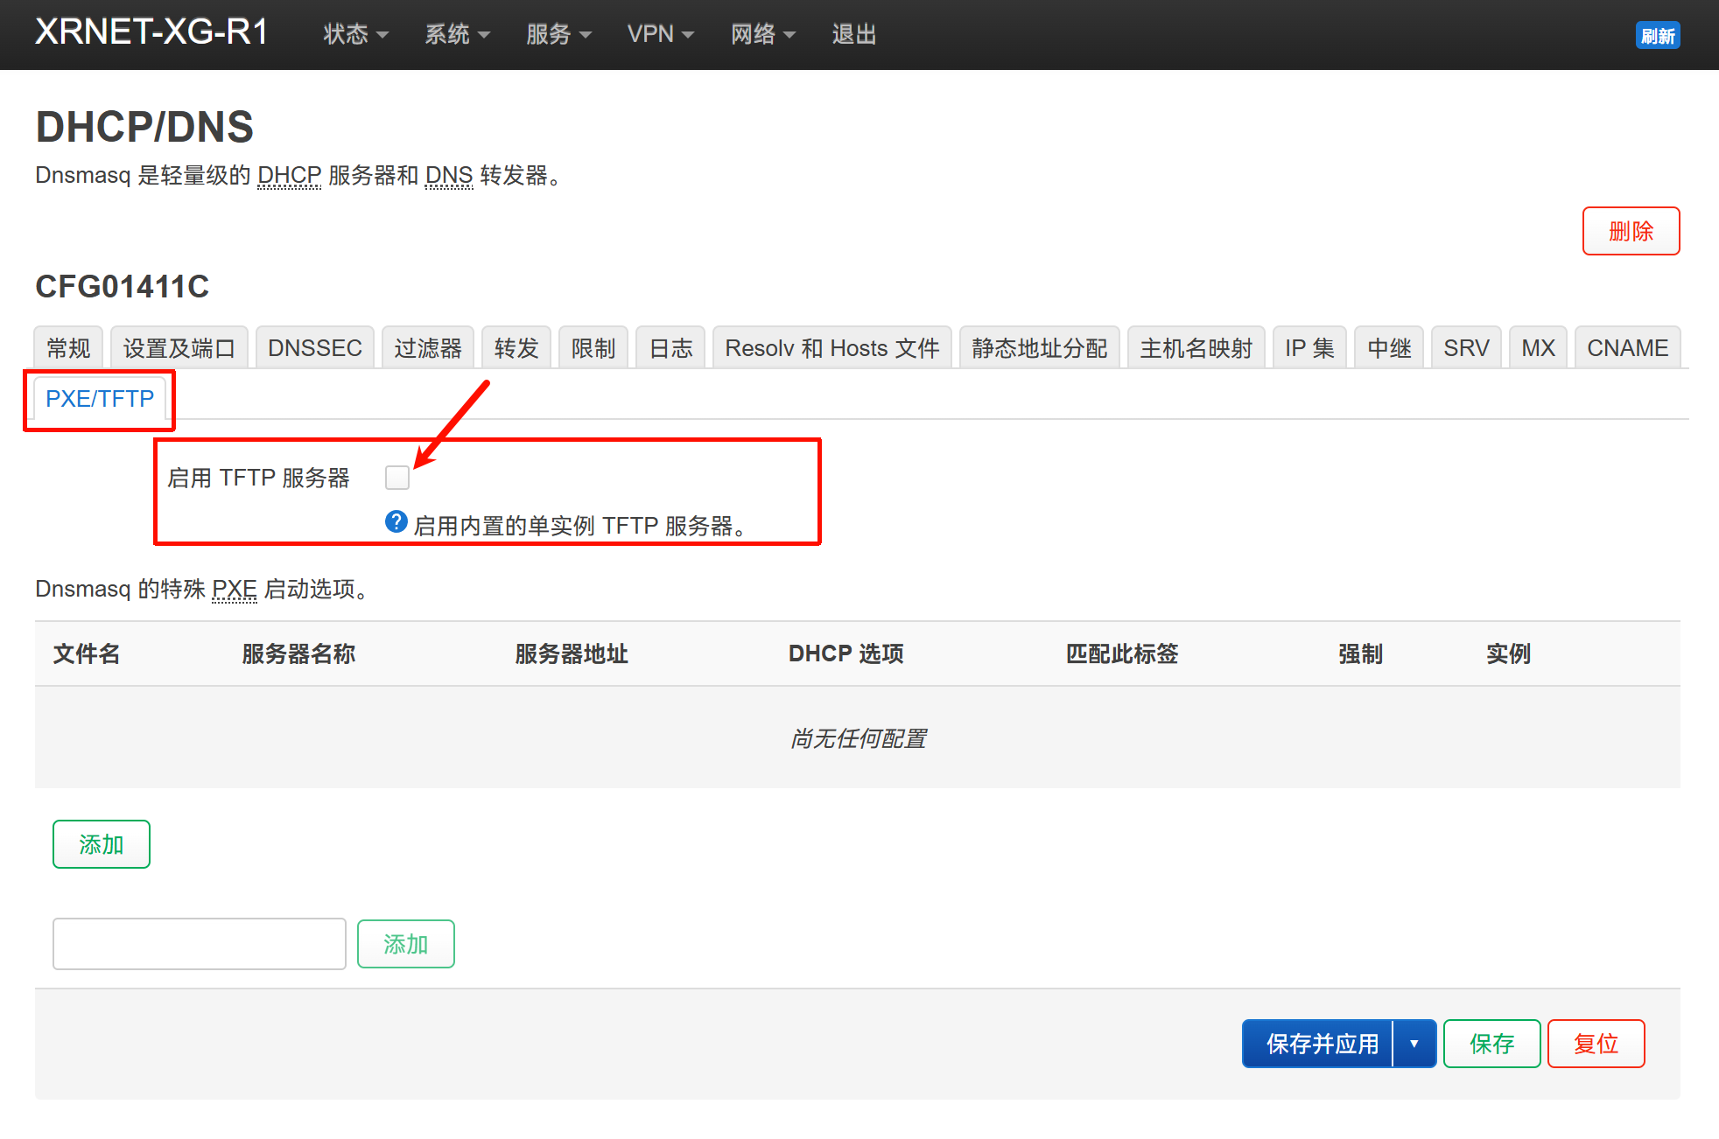Expand the 状态 dropdown menu
The image size is (1719, 1139).
354,34
